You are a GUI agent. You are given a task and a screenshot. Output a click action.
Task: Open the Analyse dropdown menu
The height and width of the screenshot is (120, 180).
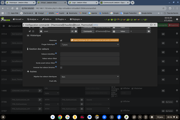pyautogui.click(x=34, y=19)
